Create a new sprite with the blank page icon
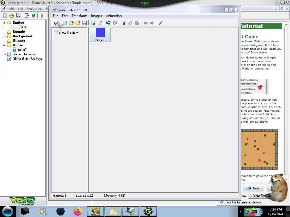Image resolution: width=290 pixels, height=217 pixels. click(x=65, y=23)
